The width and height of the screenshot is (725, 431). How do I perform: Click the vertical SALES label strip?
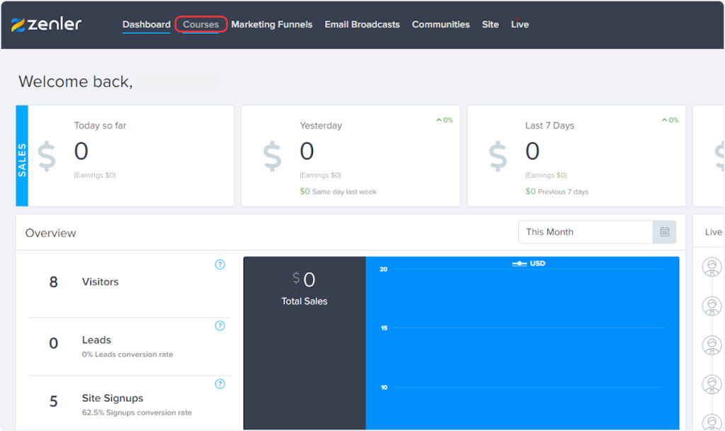point(22,156)
